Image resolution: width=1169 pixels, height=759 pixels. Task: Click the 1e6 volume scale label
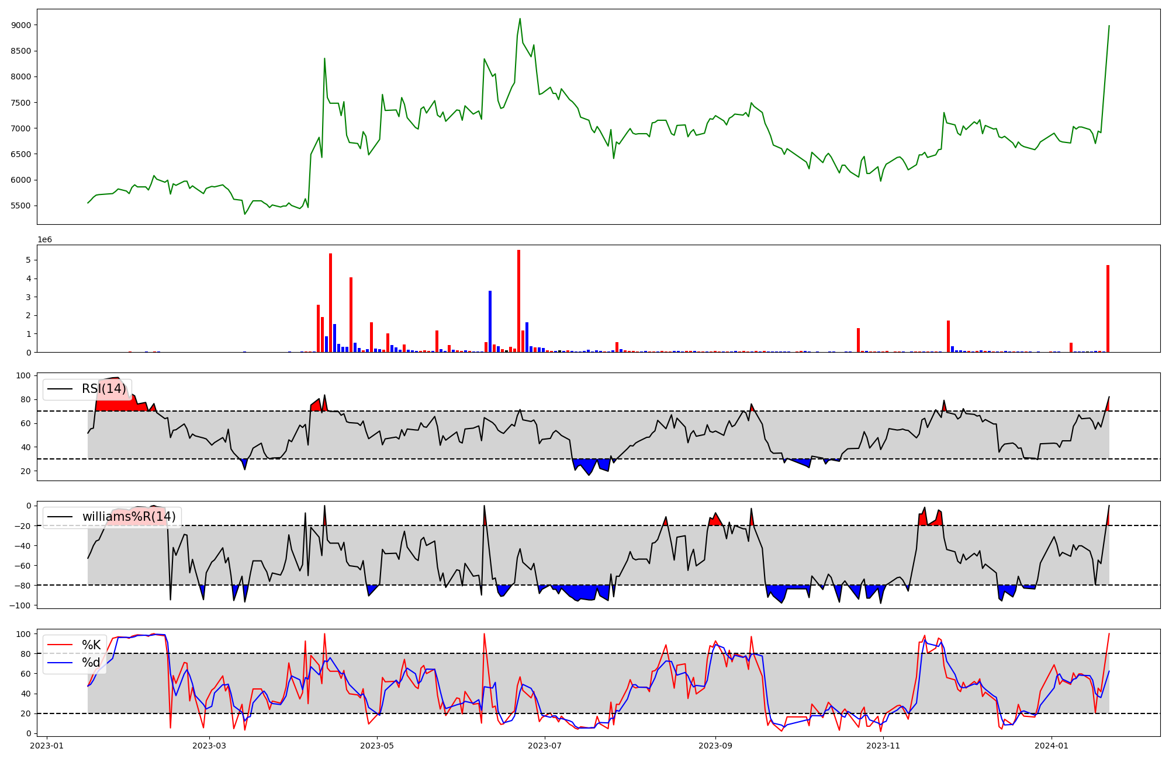(x=45, y=240)
